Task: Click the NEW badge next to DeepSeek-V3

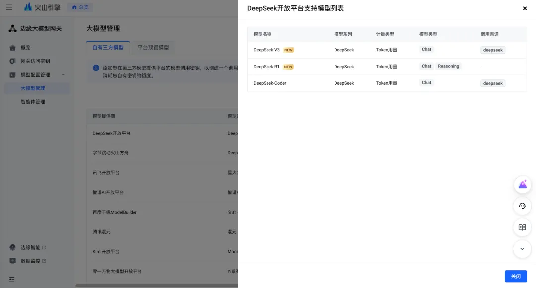Action: coord(288,50)
